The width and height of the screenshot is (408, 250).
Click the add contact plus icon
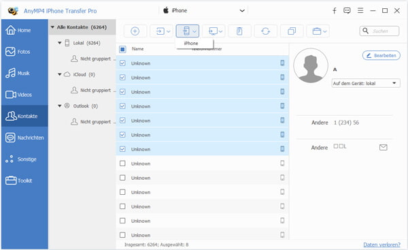click(135, 31)
